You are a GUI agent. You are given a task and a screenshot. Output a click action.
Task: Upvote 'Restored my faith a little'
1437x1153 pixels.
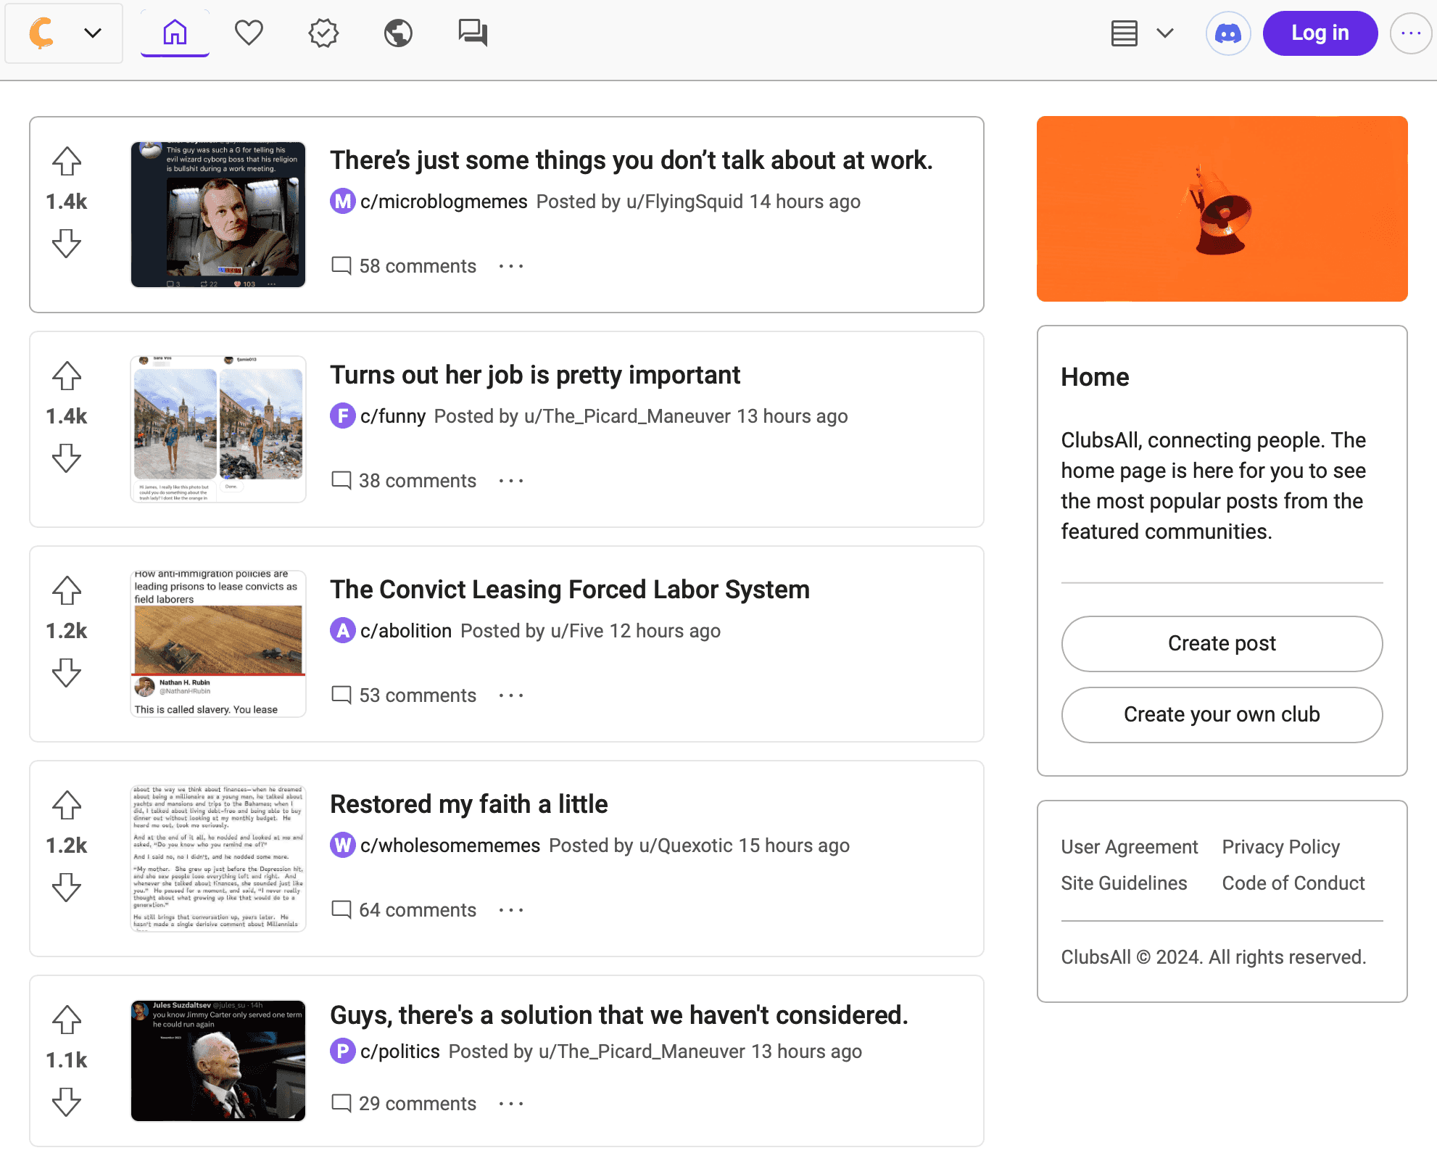click(x=66, y=805)
